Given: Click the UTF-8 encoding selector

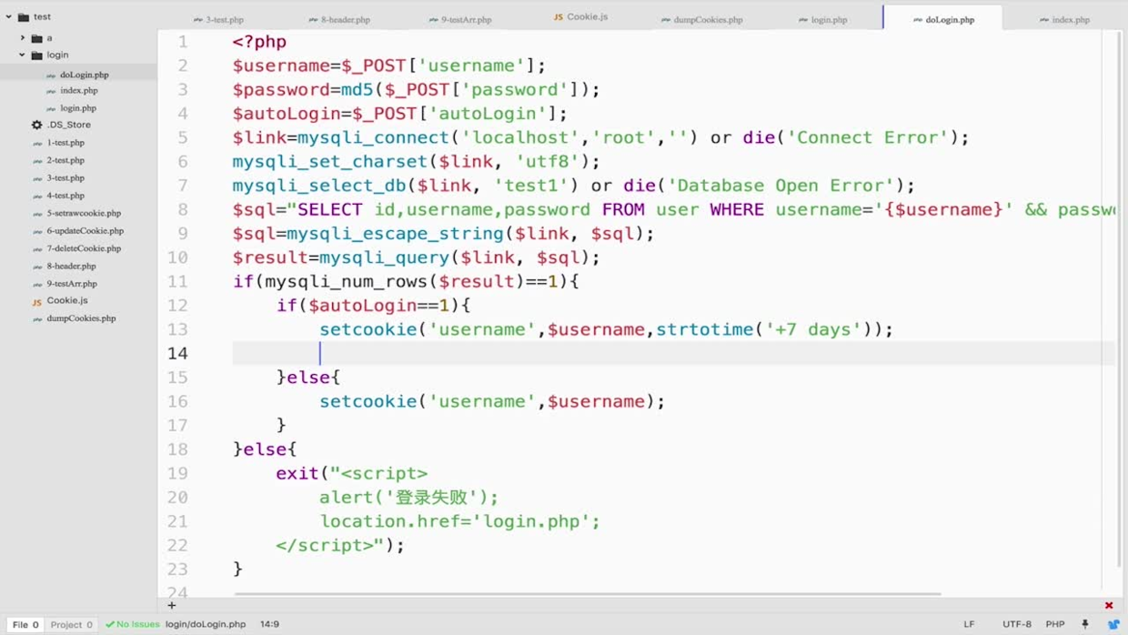Looking at the screenshot, I should [1017, 624].
